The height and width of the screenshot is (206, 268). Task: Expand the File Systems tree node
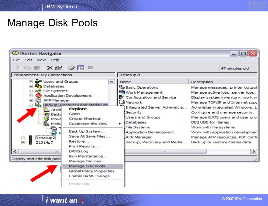[x=31, y=91]
